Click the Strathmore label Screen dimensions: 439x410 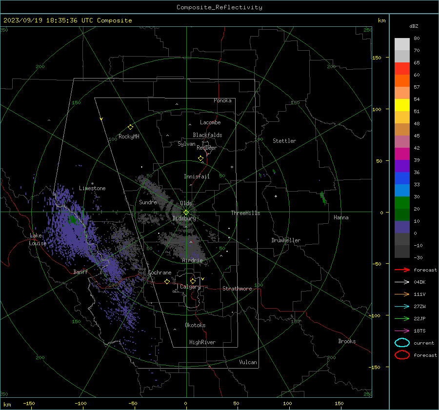pyautogui.click(x=237, y=289)
